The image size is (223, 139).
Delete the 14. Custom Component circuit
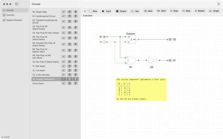pyautogui.click(x=76, y=79)
